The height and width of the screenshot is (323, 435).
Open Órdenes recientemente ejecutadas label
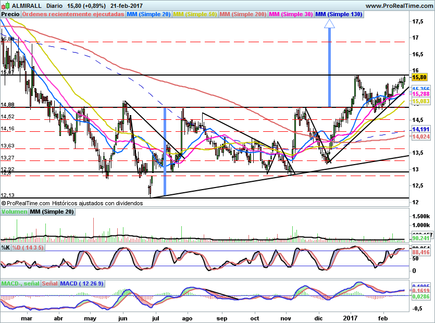[x=73, y=14]
